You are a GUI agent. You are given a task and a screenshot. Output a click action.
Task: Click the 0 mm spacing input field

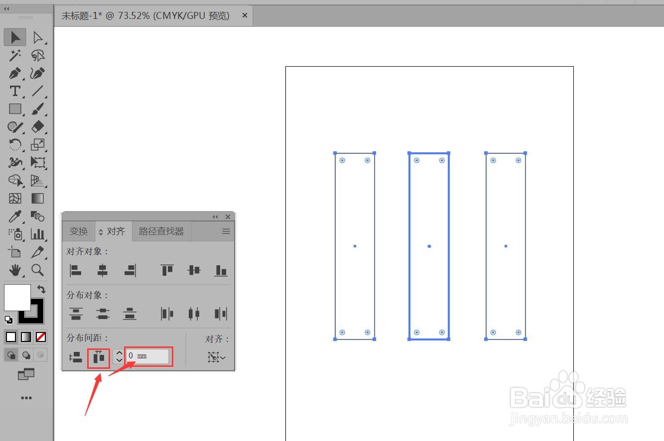point(147,356)
